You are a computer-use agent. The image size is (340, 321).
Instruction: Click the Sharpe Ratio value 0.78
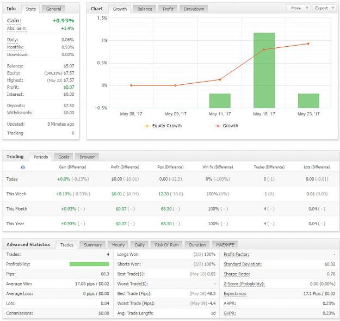point(331,274)
